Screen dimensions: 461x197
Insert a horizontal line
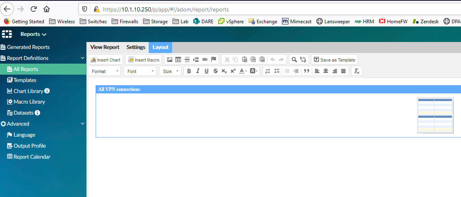(187, 60)
